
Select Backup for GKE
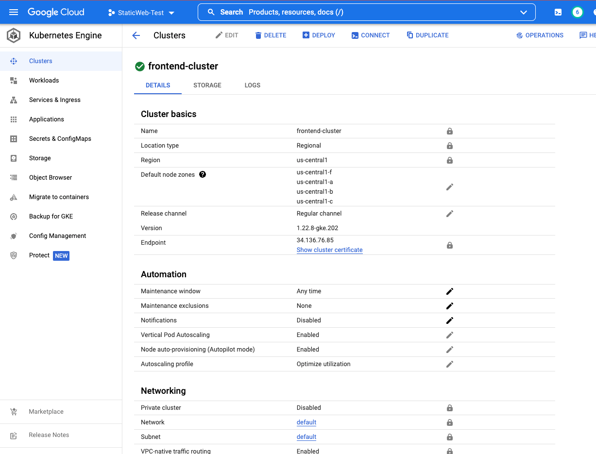pyautogui.click(x=51, y=216)
